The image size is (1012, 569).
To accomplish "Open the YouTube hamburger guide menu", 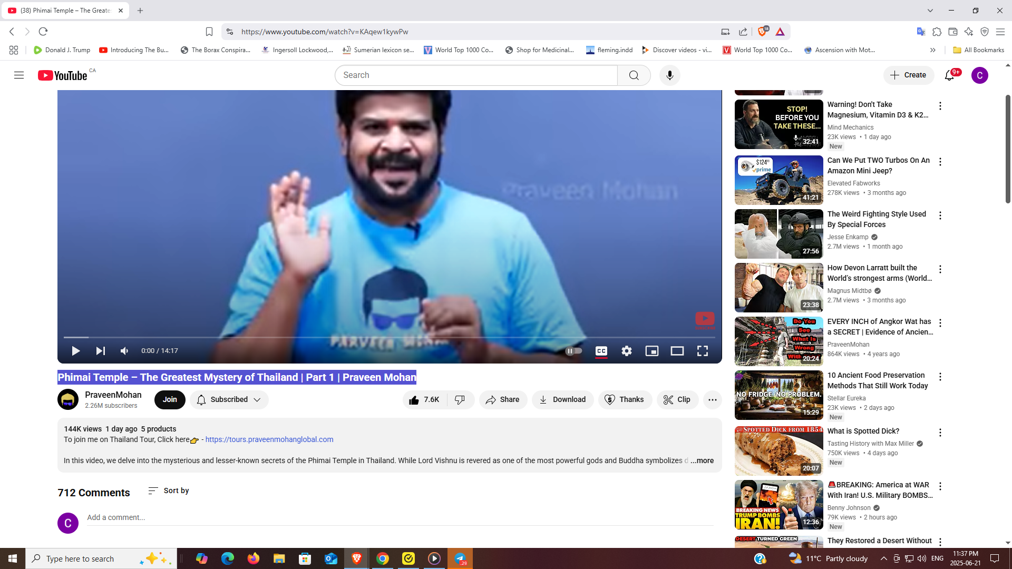I will pos(19,75).
